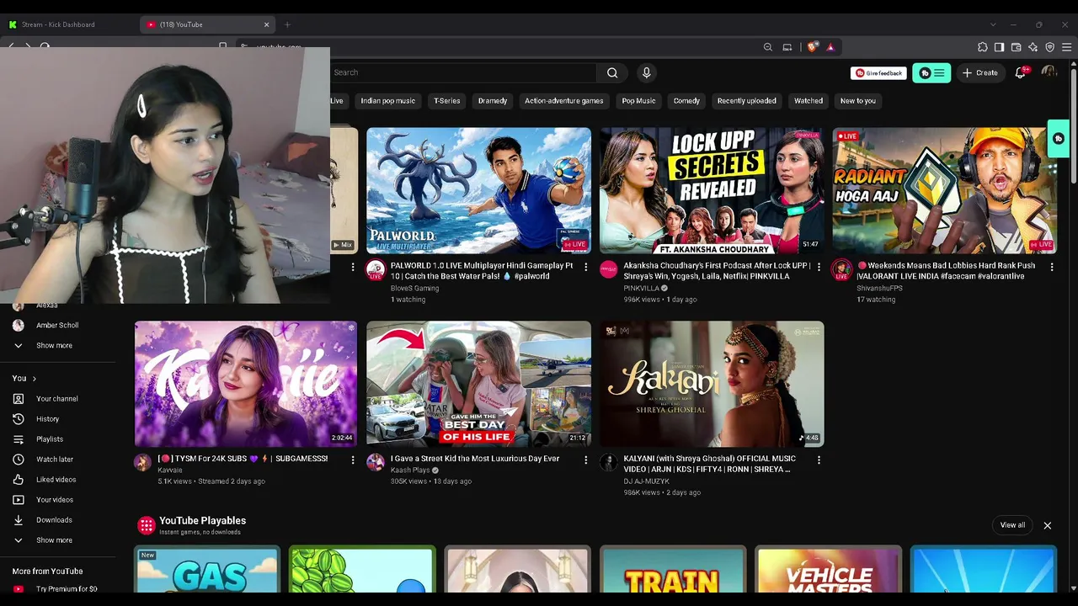Expand the You section Show more

[x=54, y=540]
